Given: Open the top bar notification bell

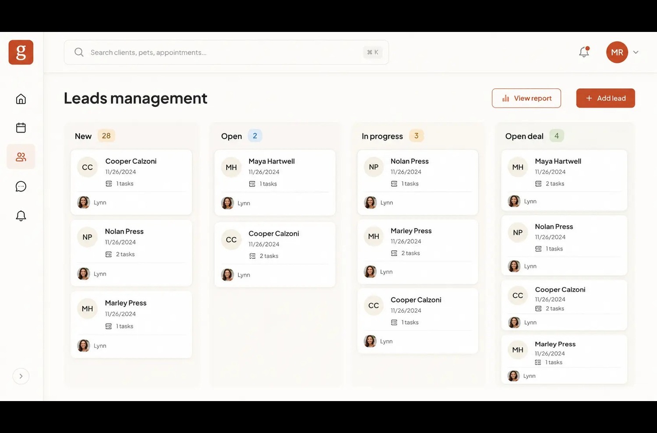Looking at the screenshot, I should pyautogui.click(x=584, y=52).
